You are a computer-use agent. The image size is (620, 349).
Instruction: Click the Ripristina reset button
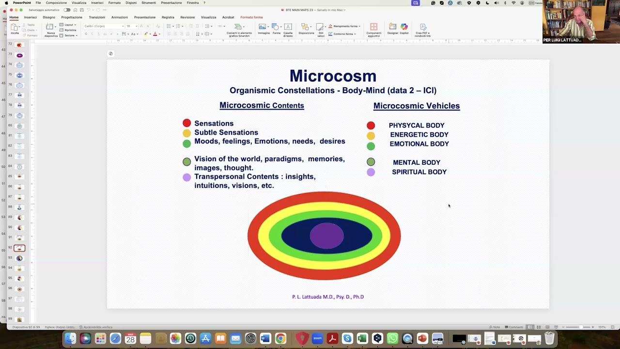[x=67, y=30]
